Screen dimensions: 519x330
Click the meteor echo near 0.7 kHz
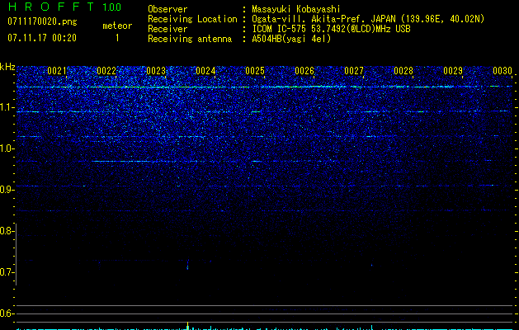coord(187,265)
